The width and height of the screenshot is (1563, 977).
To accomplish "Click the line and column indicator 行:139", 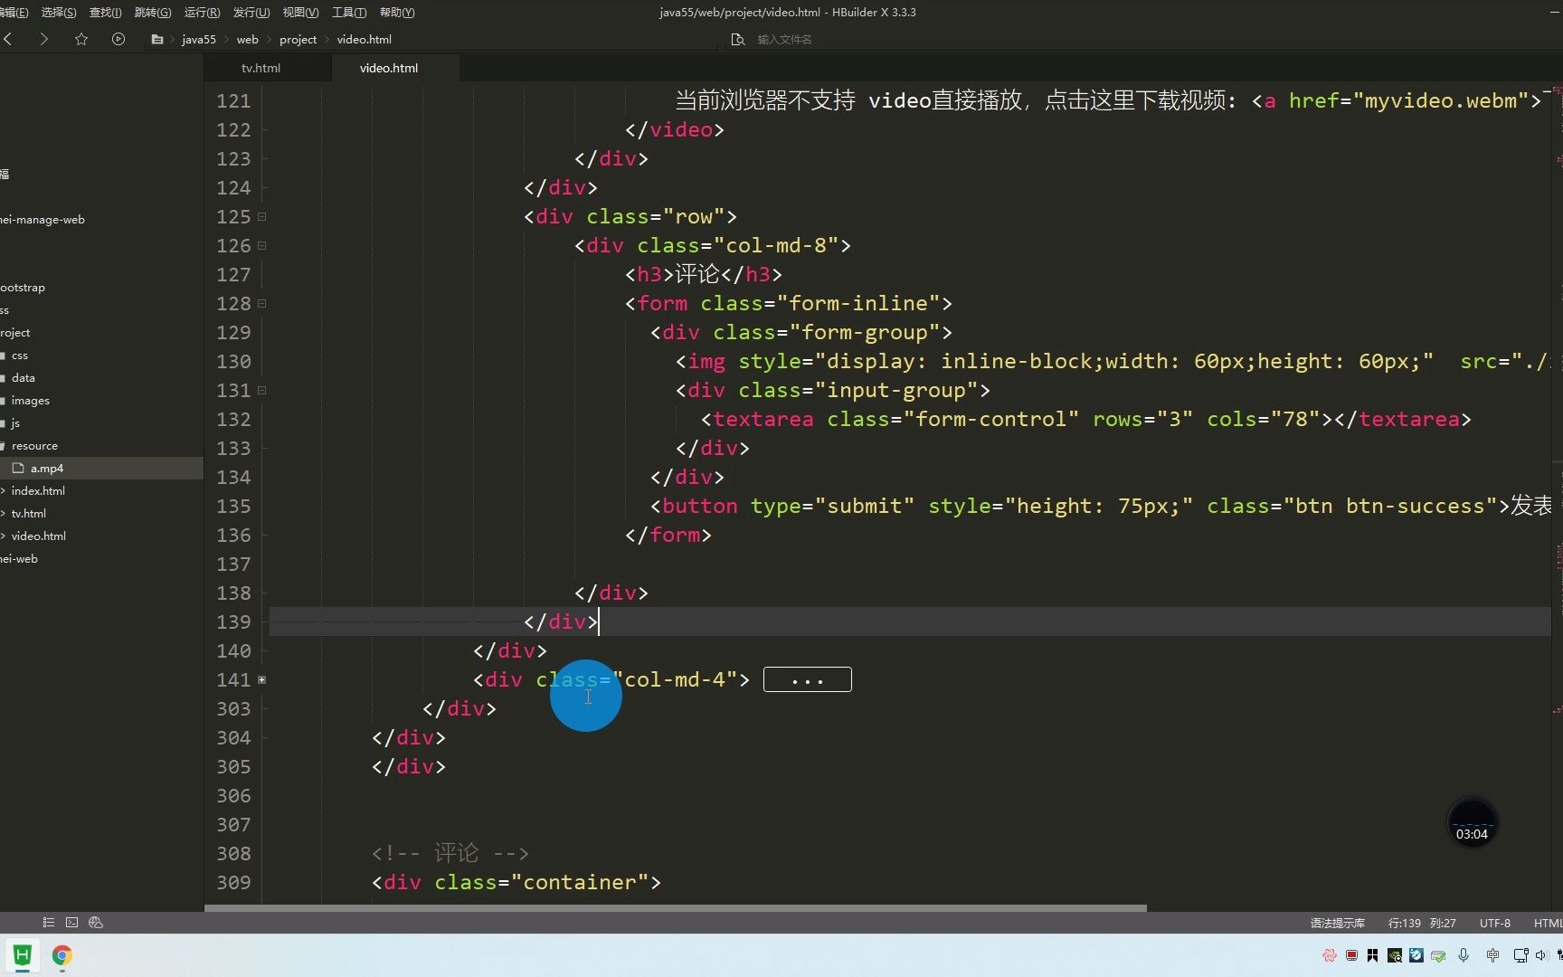I will (x=1422, y=923).
